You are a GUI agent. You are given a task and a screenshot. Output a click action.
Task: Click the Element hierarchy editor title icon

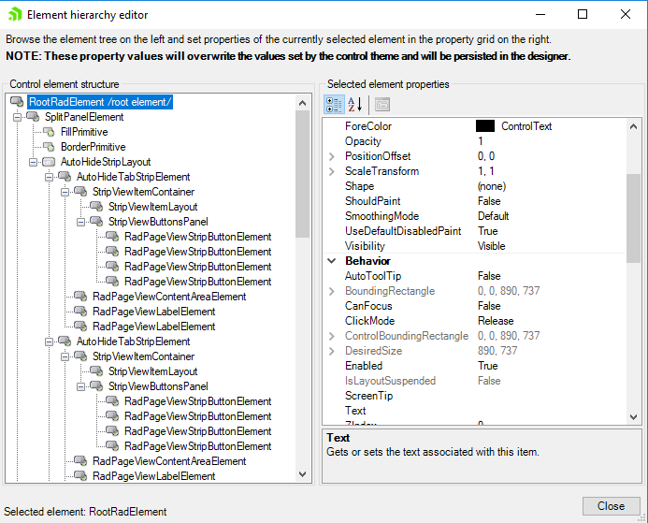tap(15, 14)
